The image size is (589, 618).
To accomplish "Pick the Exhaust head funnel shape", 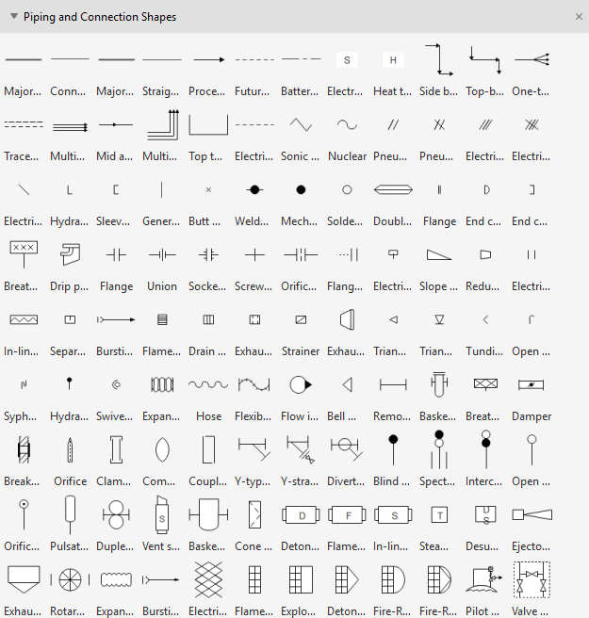I will click(25, 579).
